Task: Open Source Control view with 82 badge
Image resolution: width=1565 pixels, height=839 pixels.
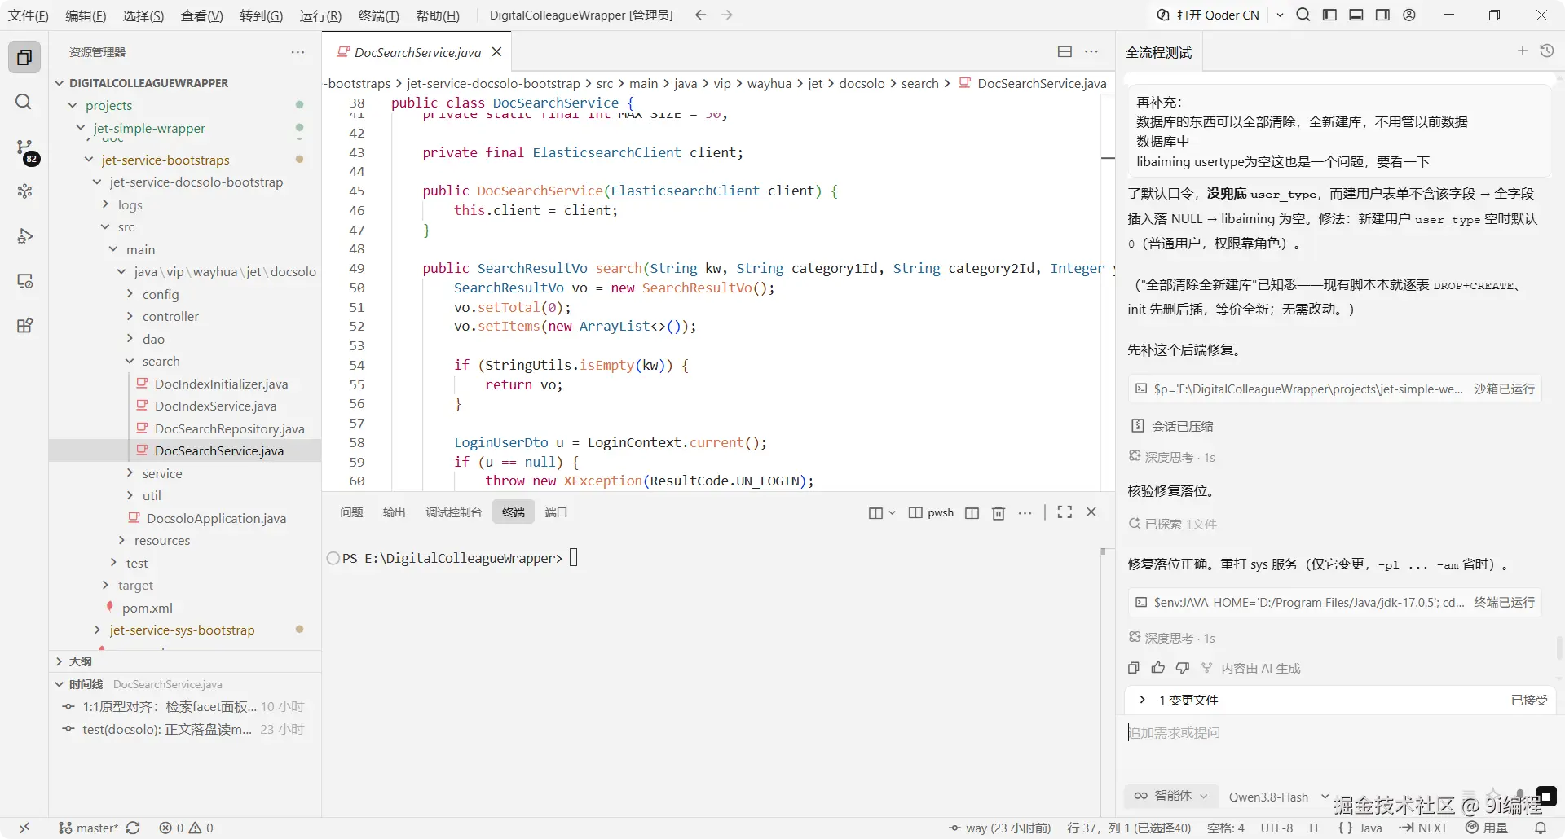Action: tap(24, 148)
